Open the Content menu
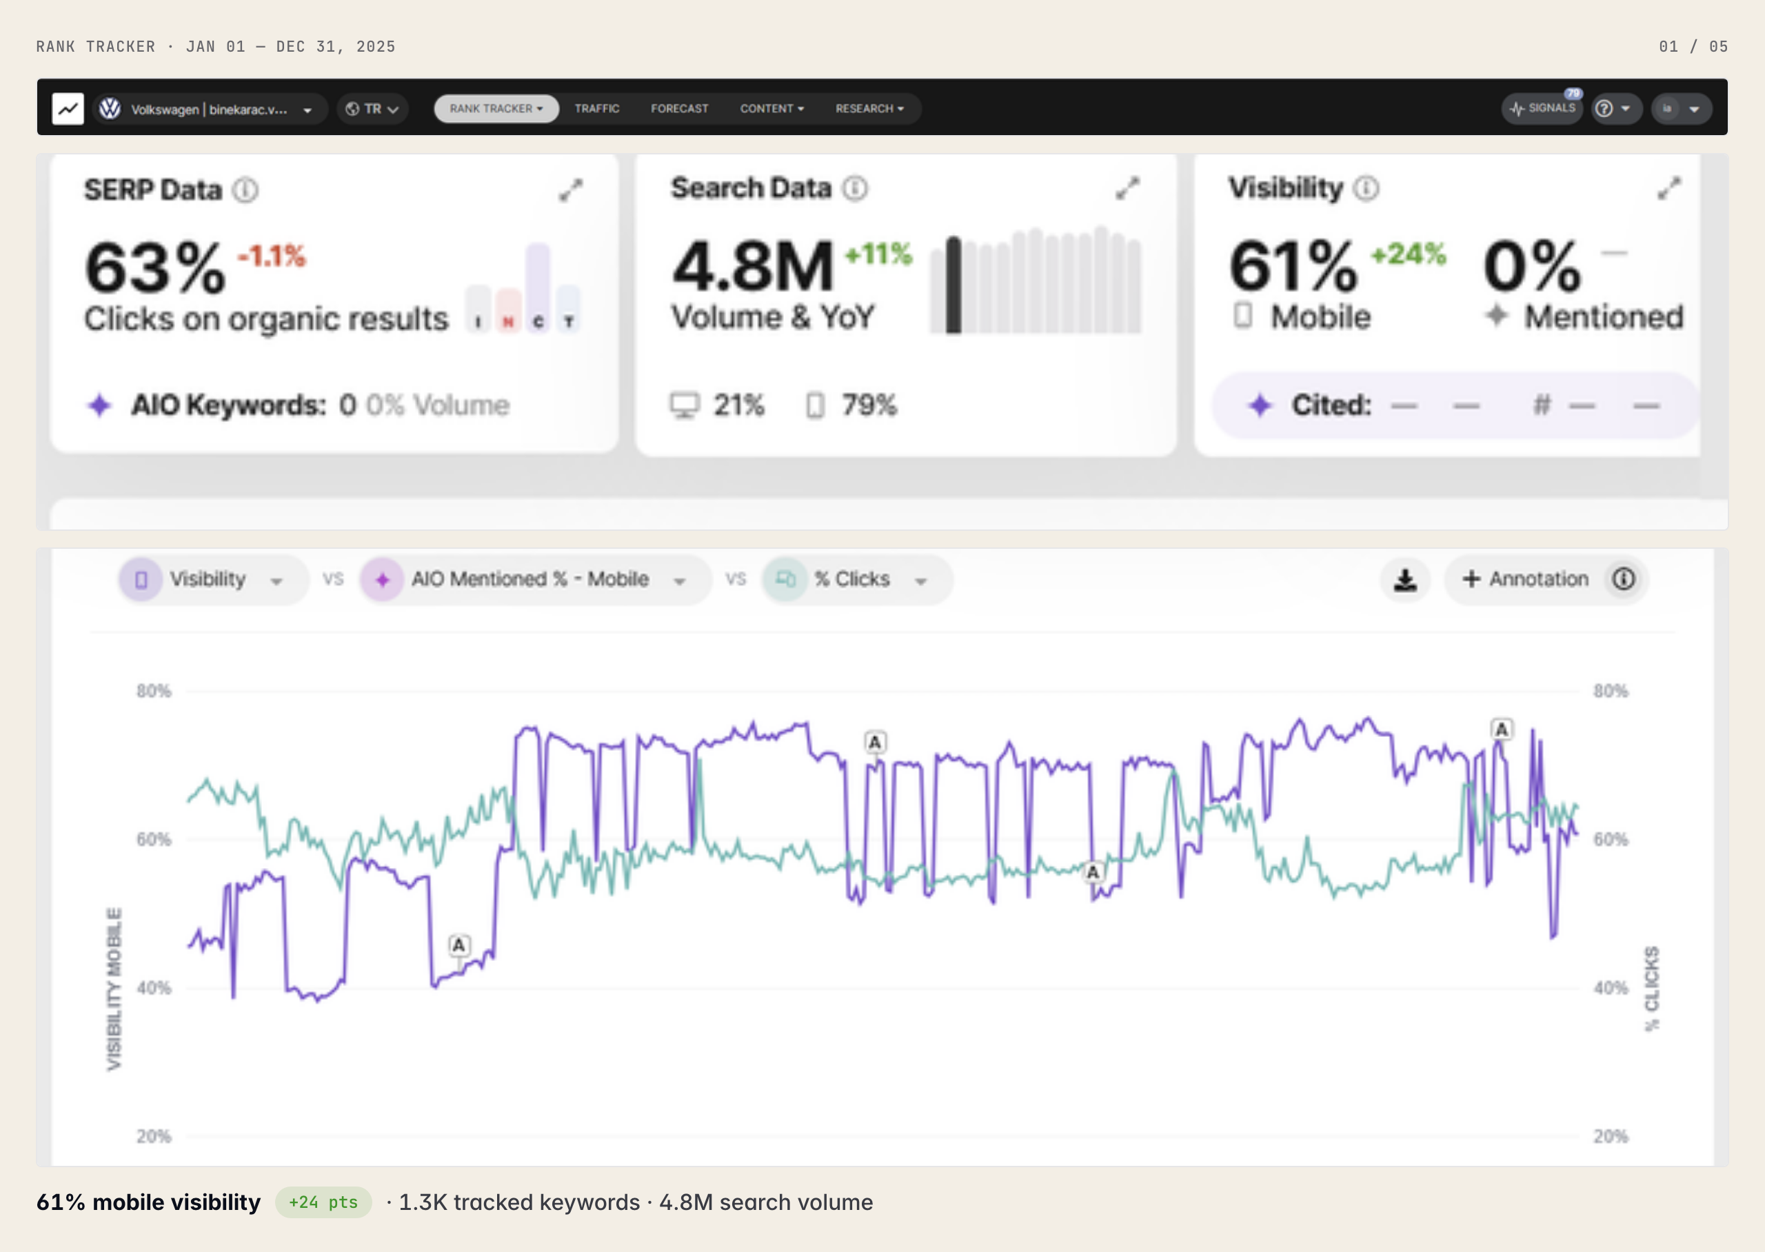 tap(771, 109)
